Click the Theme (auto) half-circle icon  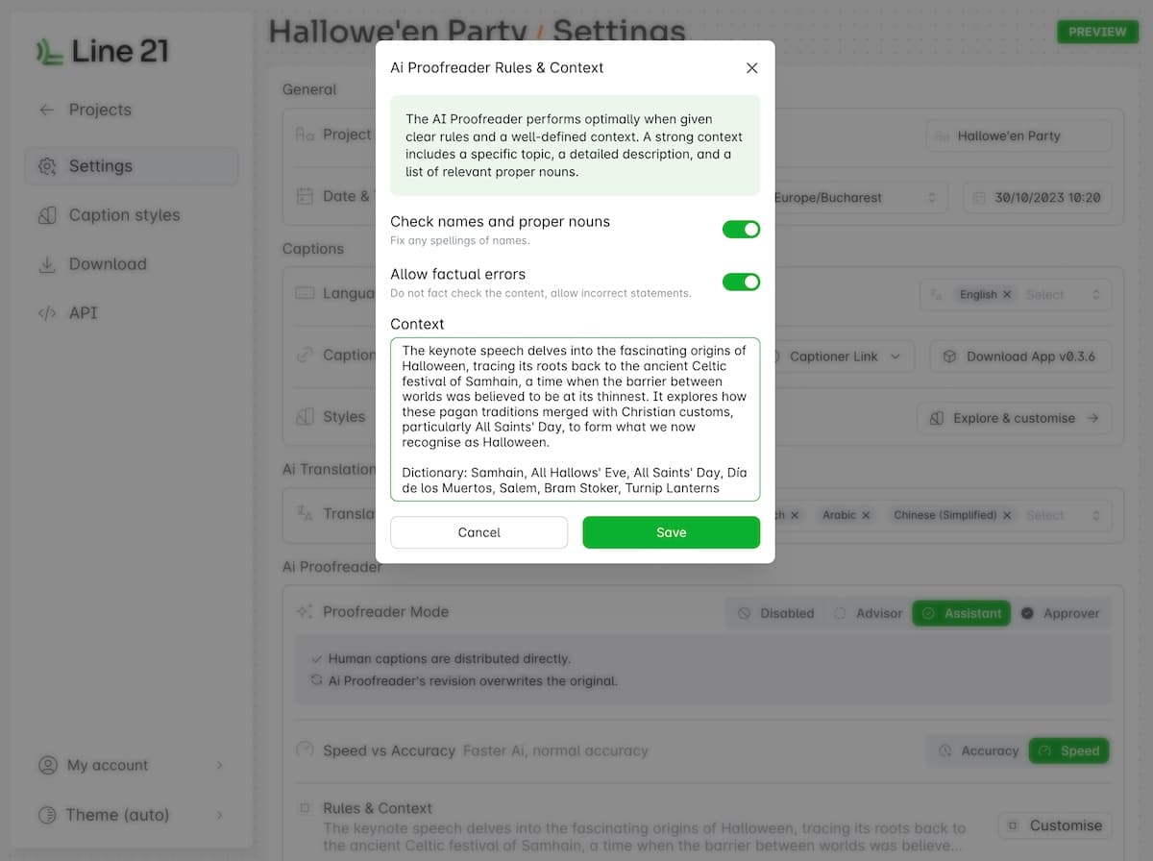[x=47, y=815]
